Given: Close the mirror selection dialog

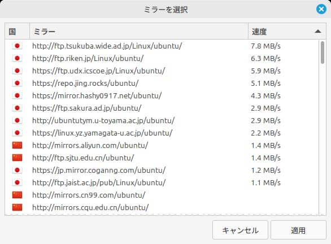Looking at the screenshot, I should click(321, 9).
